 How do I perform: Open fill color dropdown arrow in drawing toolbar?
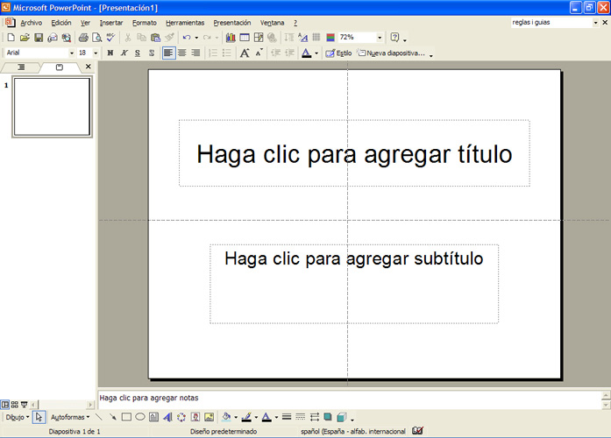(x=236, y=418)
